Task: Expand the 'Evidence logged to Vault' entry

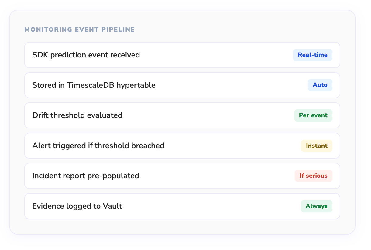Action: point(182,206)
